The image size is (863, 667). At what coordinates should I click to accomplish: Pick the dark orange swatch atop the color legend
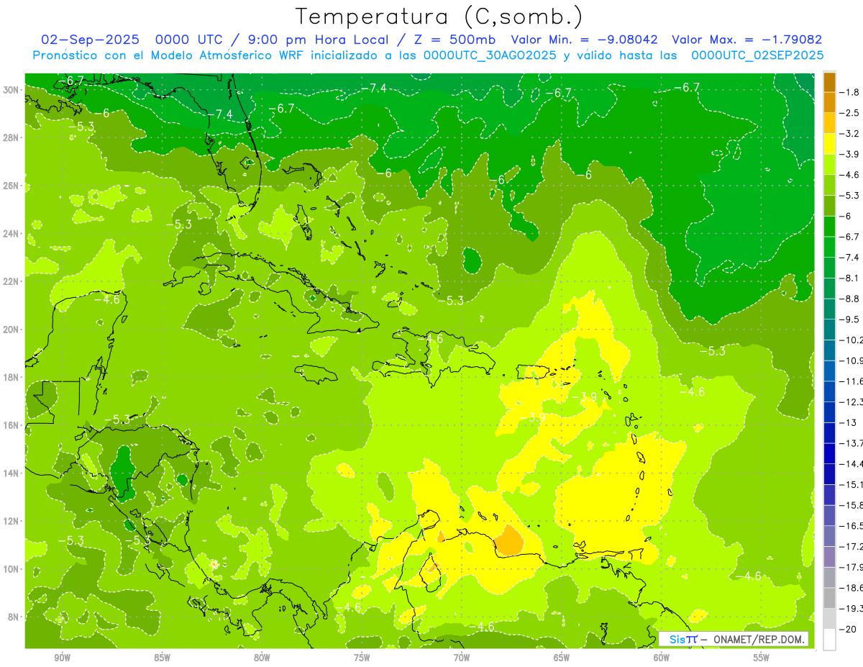point(829,82)
